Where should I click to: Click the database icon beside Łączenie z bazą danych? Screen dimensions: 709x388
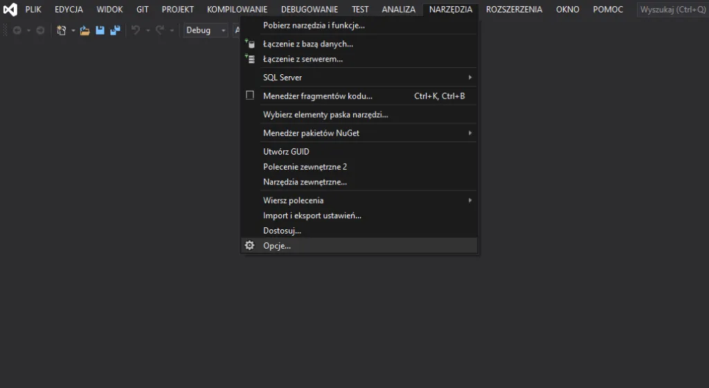(250, 44)
